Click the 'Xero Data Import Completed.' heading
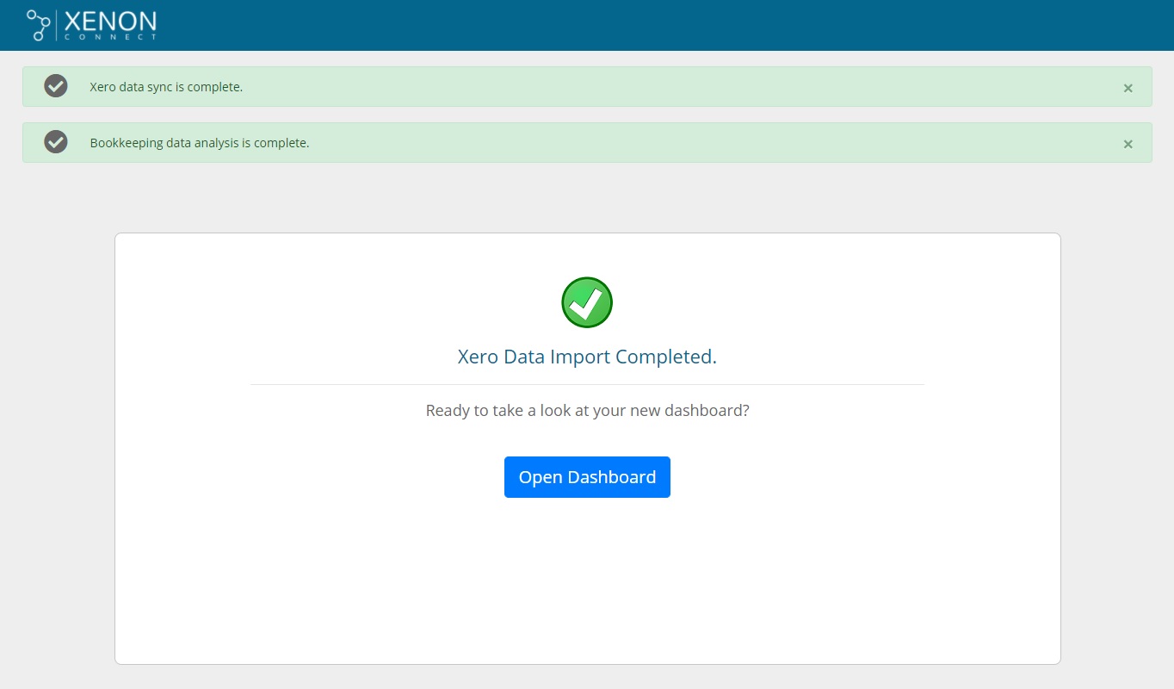 pyautogui.click(x=587, y=357)
